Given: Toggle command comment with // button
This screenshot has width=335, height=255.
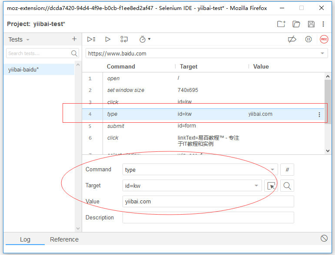Looking at the screenshot, I should click(287, 170).
